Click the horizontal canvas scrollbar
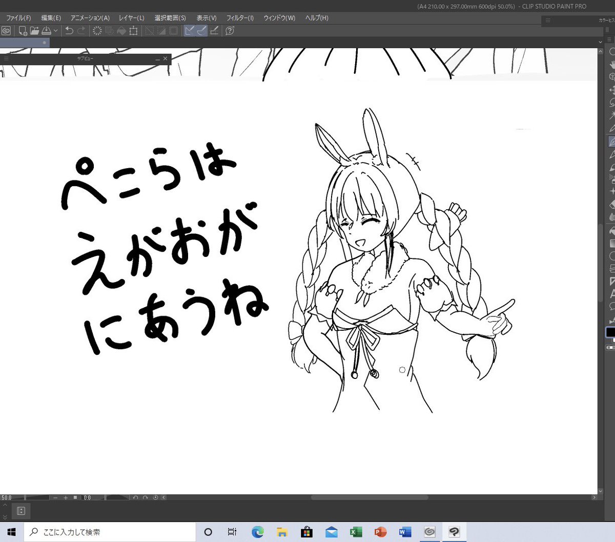The width and height of the screenshot is (615, 542). point(370,497)
